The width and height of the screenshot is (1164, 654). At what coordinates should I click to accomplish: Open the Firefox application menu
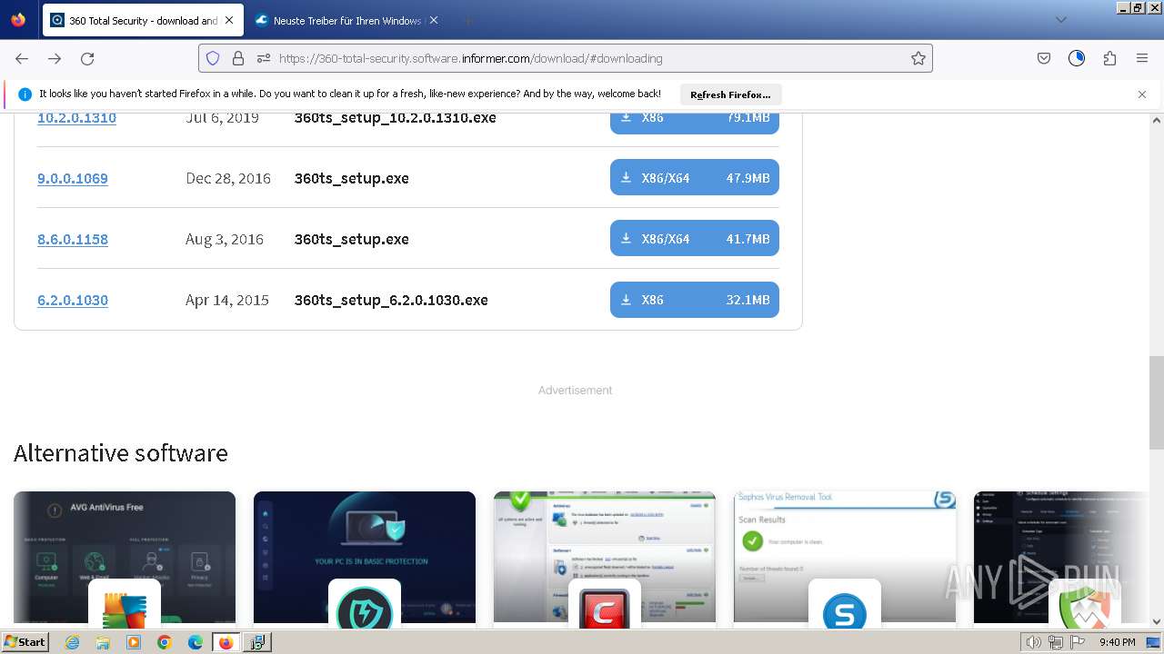point(1142,58)
